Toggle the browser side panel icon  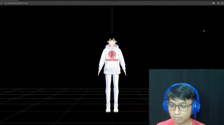(x=218, y=3)
